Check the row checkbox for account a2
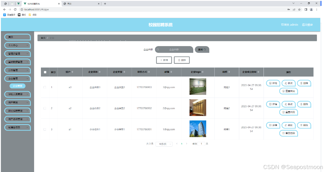Viewport: 324px width, 172px height. [45, 108]
